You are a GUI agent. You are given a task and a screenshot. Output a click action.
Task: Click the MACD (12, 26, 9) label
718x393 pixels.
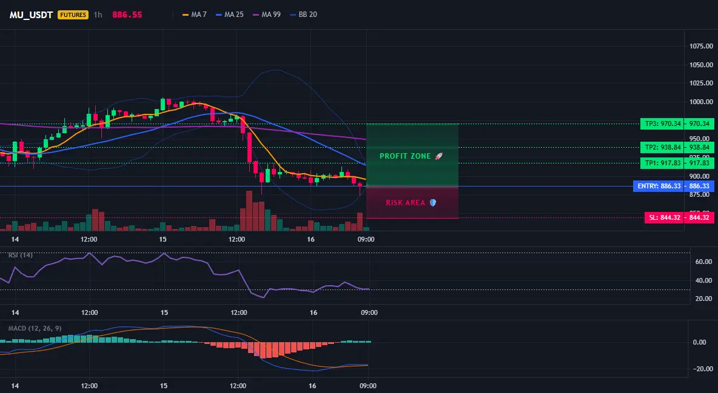pos(35,328)
